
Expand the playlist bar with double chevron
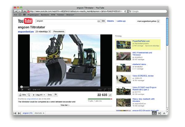pos(164,113)
